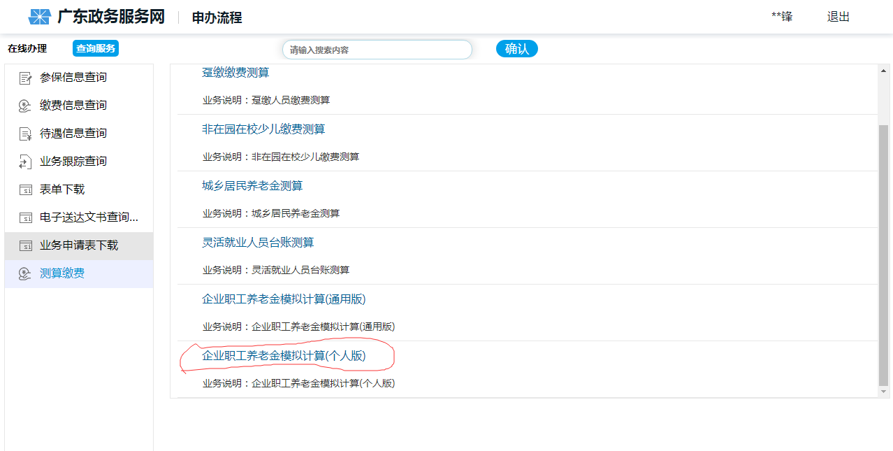The width and height of the screenshot is (893, 451).
Task: Click the 广东政务服务网 logo icon
Action: click(40, 17)
